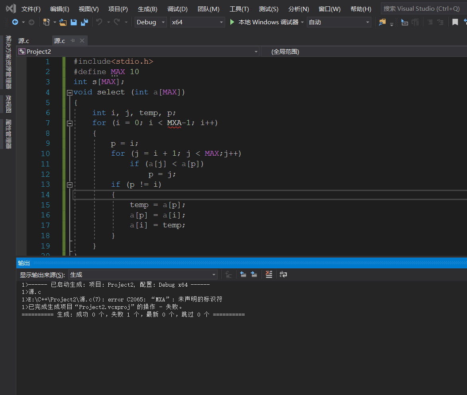Click the save all files icon
This screenshot has width=467, height=395.
84,22
